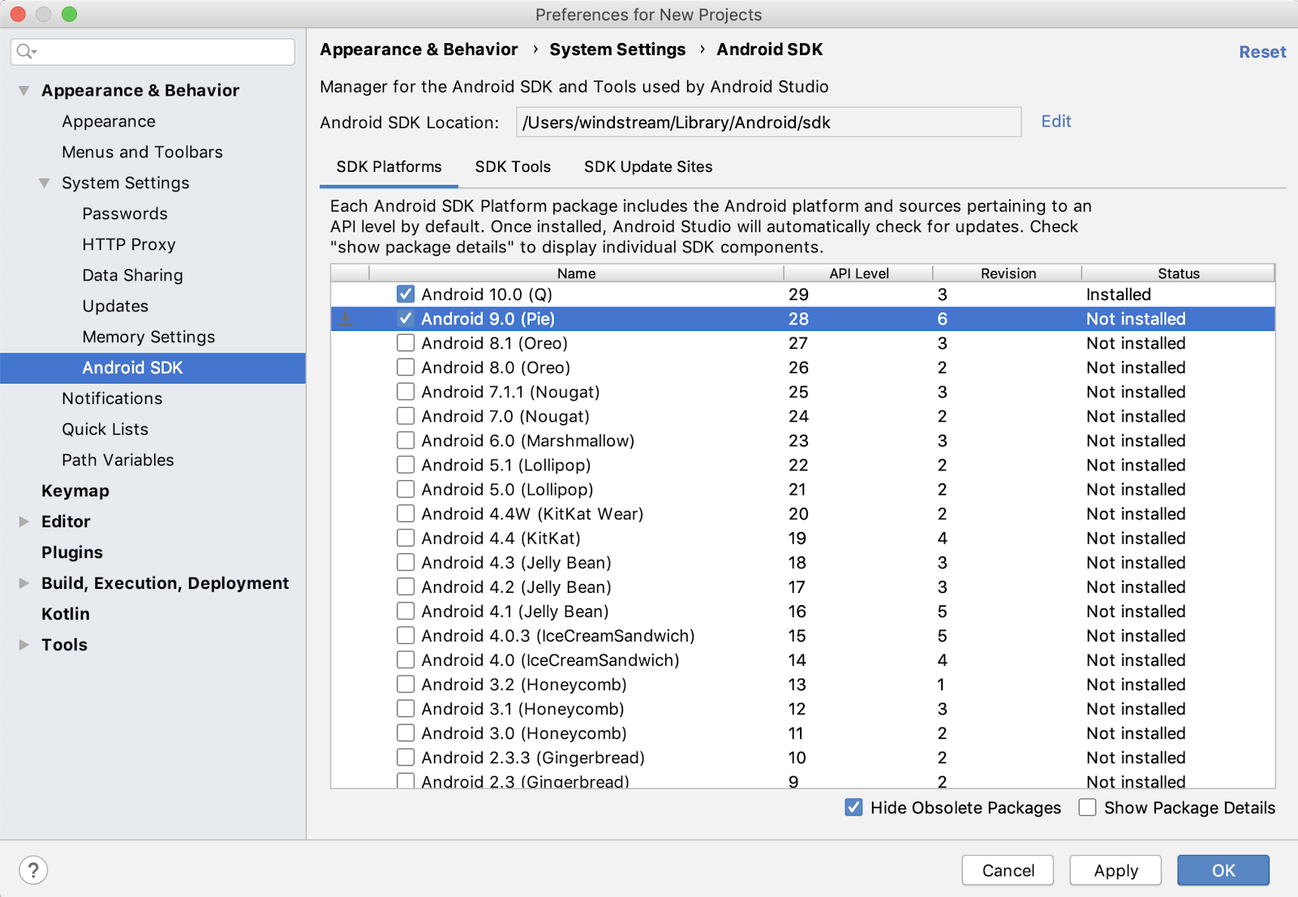The height and width of the screenshot is (897, 1298).
Task: Click System Settings breadcrumb
Action: pyautogui.click(x=617, y=49)
